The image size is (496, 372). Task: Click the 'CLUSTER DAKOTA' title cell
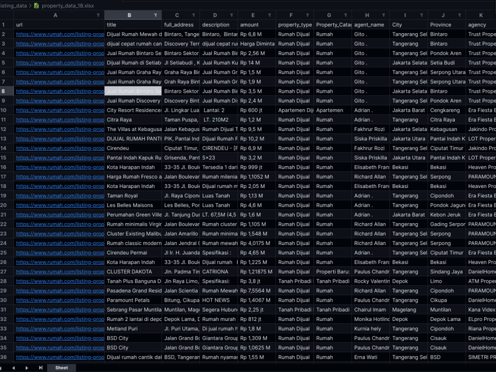coord(133,271)
